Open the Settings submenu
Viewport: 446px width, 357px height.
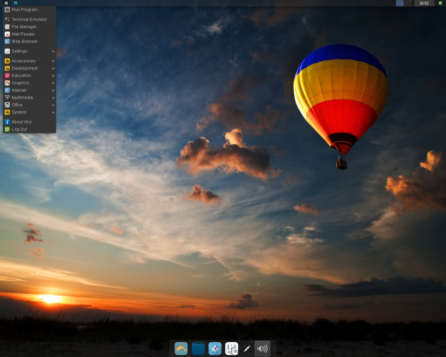[30, 51]
